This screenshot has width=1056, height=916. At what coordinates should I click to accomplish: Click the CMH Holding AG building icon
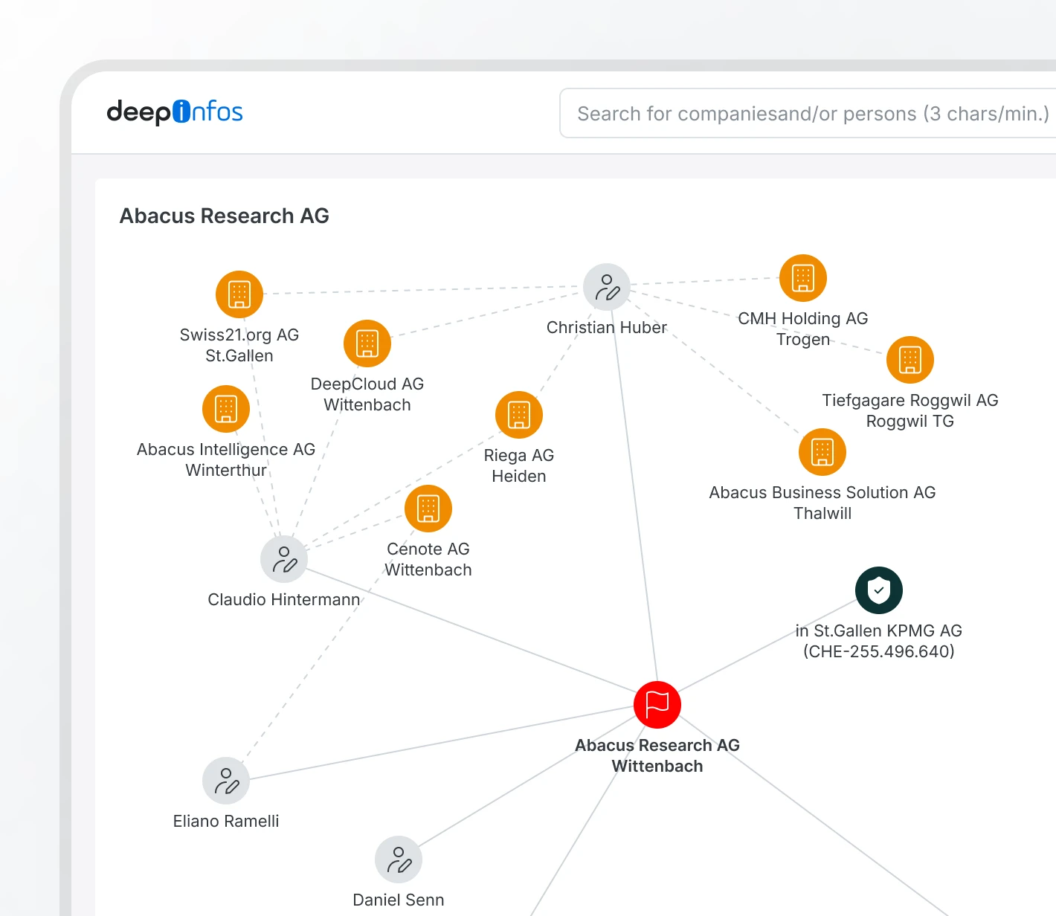803,278
